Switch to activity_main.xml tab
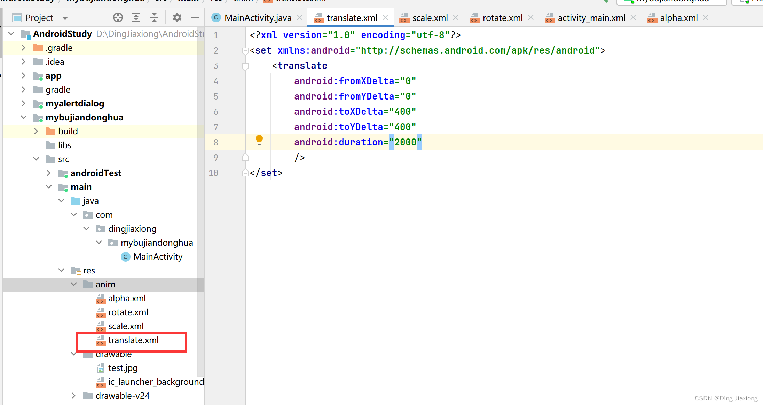 click(x=591, y=18)
